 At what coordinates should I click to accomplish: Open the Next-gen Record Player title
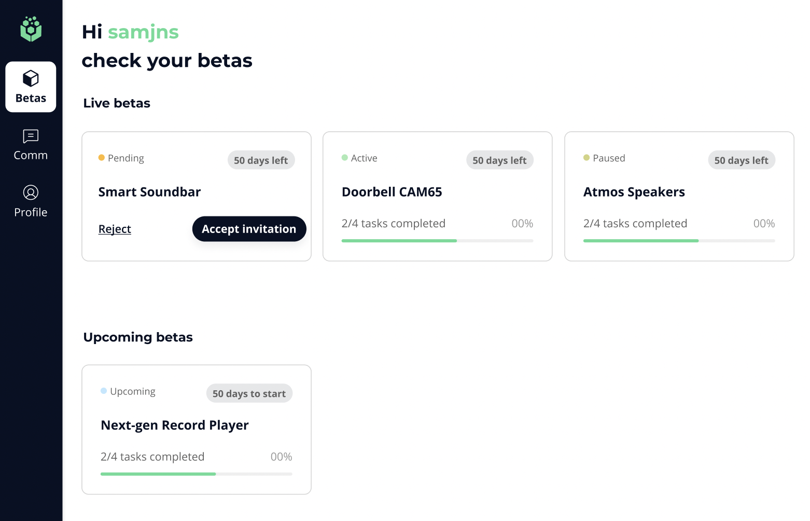coord(174,425)
